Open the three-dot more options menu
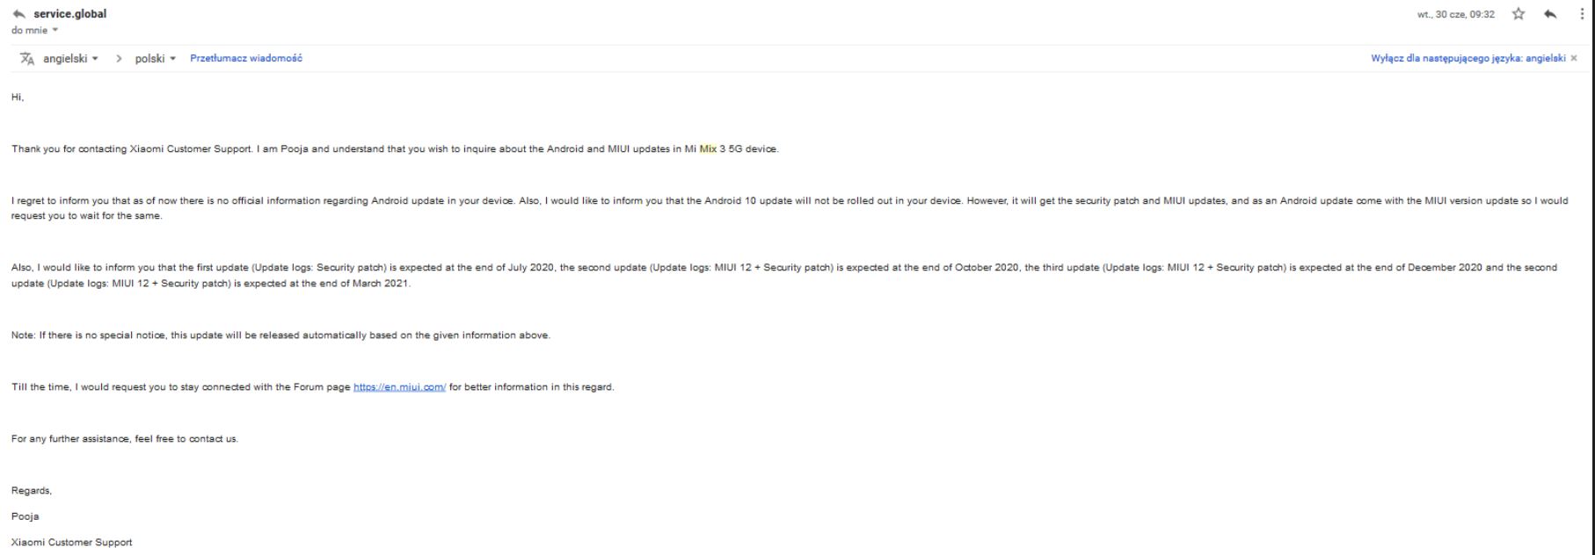This screenshot has width=1595, height=555. (1583, 14)
